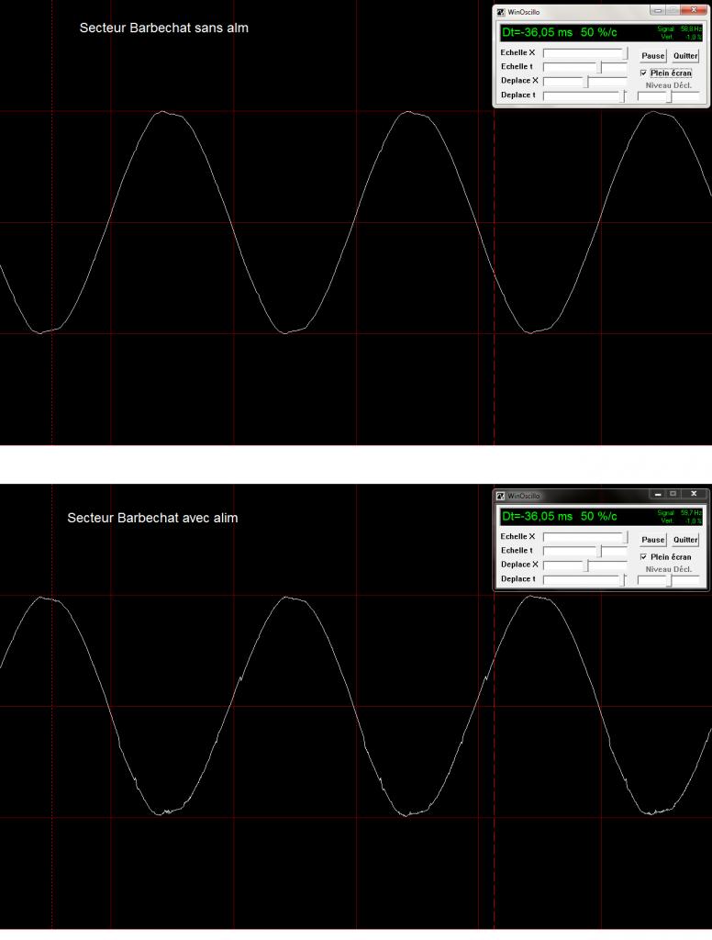
Task: Click the Dt=-36,05 ms readout in 59,7 Hz window
Action: (x=537, y=516)
